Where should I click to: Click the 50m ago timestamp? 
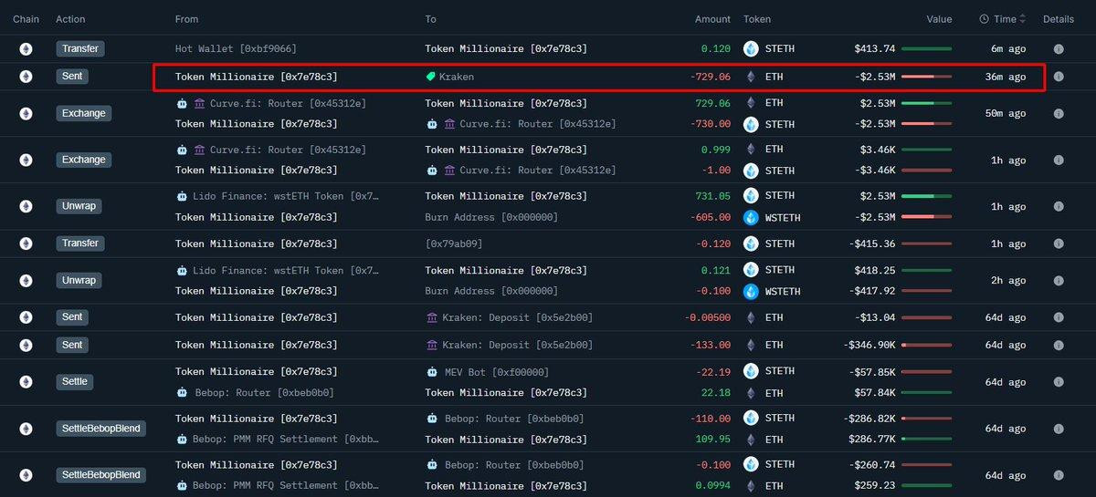(1006, 114)
